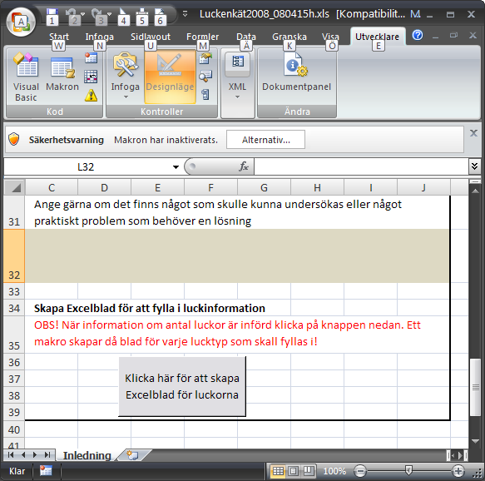Switch to Page Layout view in status bar
Screen dimensions: 485x481
pyautogui.click(x=293, y=471)
